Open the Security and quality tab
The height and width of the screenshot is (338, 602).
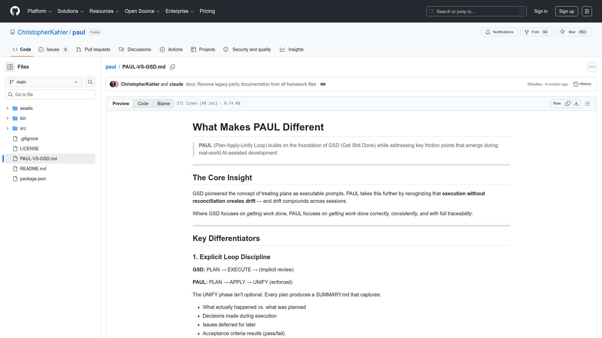(x=247, y=49)
